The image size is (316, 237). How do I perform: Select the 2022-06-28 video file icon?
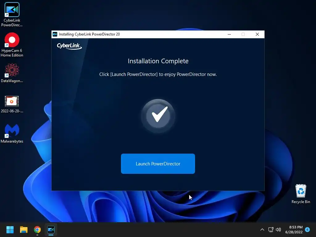point(12,104)
